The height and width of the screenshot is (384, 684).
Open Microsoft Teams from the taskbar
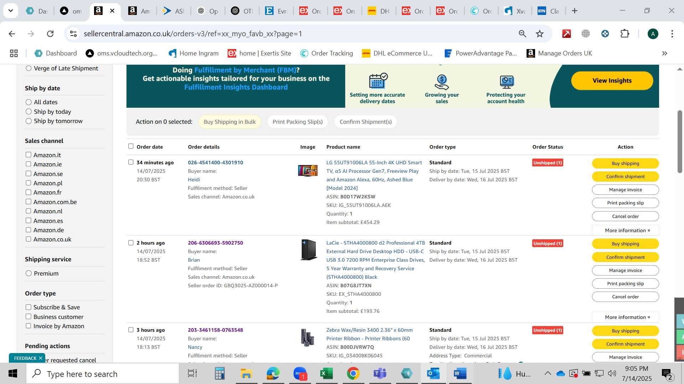380,374
